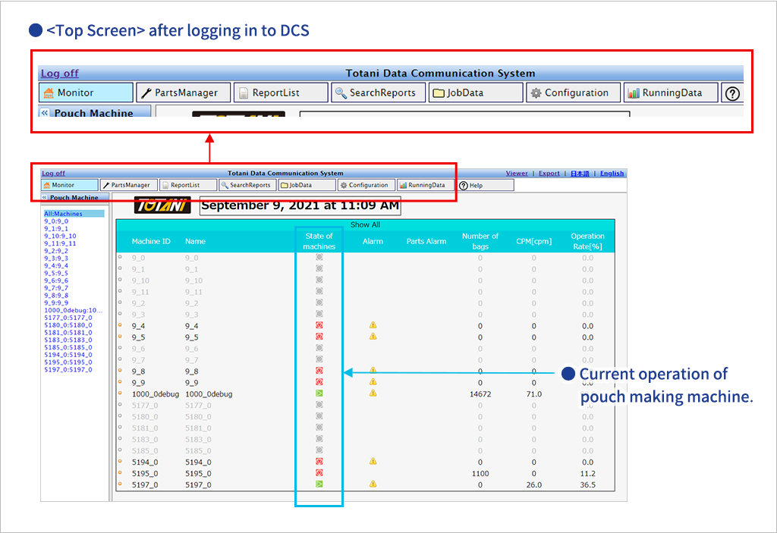Click the orange status dot beside 5197_0
This screenshot has width=777, height=533.
(x=120, y=484)
